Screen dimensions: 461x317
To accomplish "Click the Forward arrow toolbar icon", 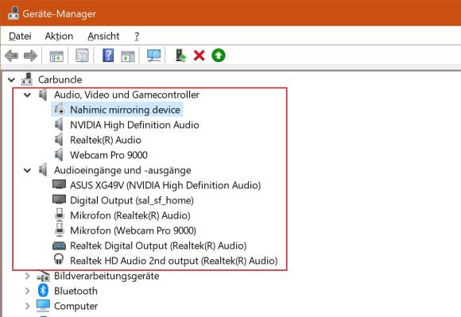I will 30,56.
